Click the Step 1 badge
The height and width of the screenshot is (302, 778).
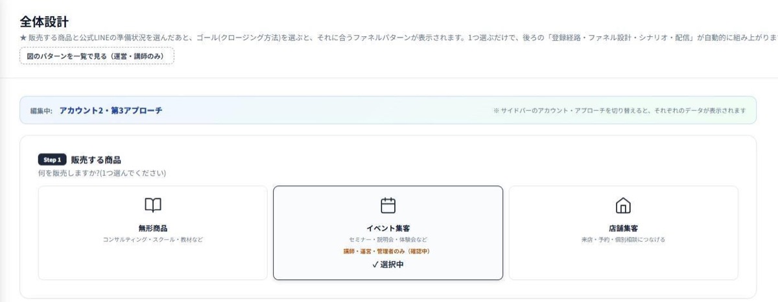coord(53,159)
